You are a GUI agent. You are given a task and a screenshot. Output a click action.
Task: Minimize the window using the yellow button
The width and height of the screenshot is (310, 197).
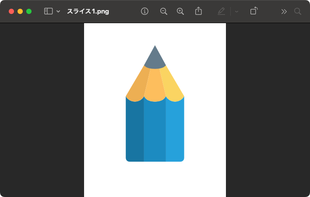coord(20,11)
